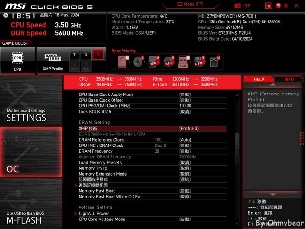Open the DRAM Reference Clock [Auto] dropdown

click(x=185, y=140)
